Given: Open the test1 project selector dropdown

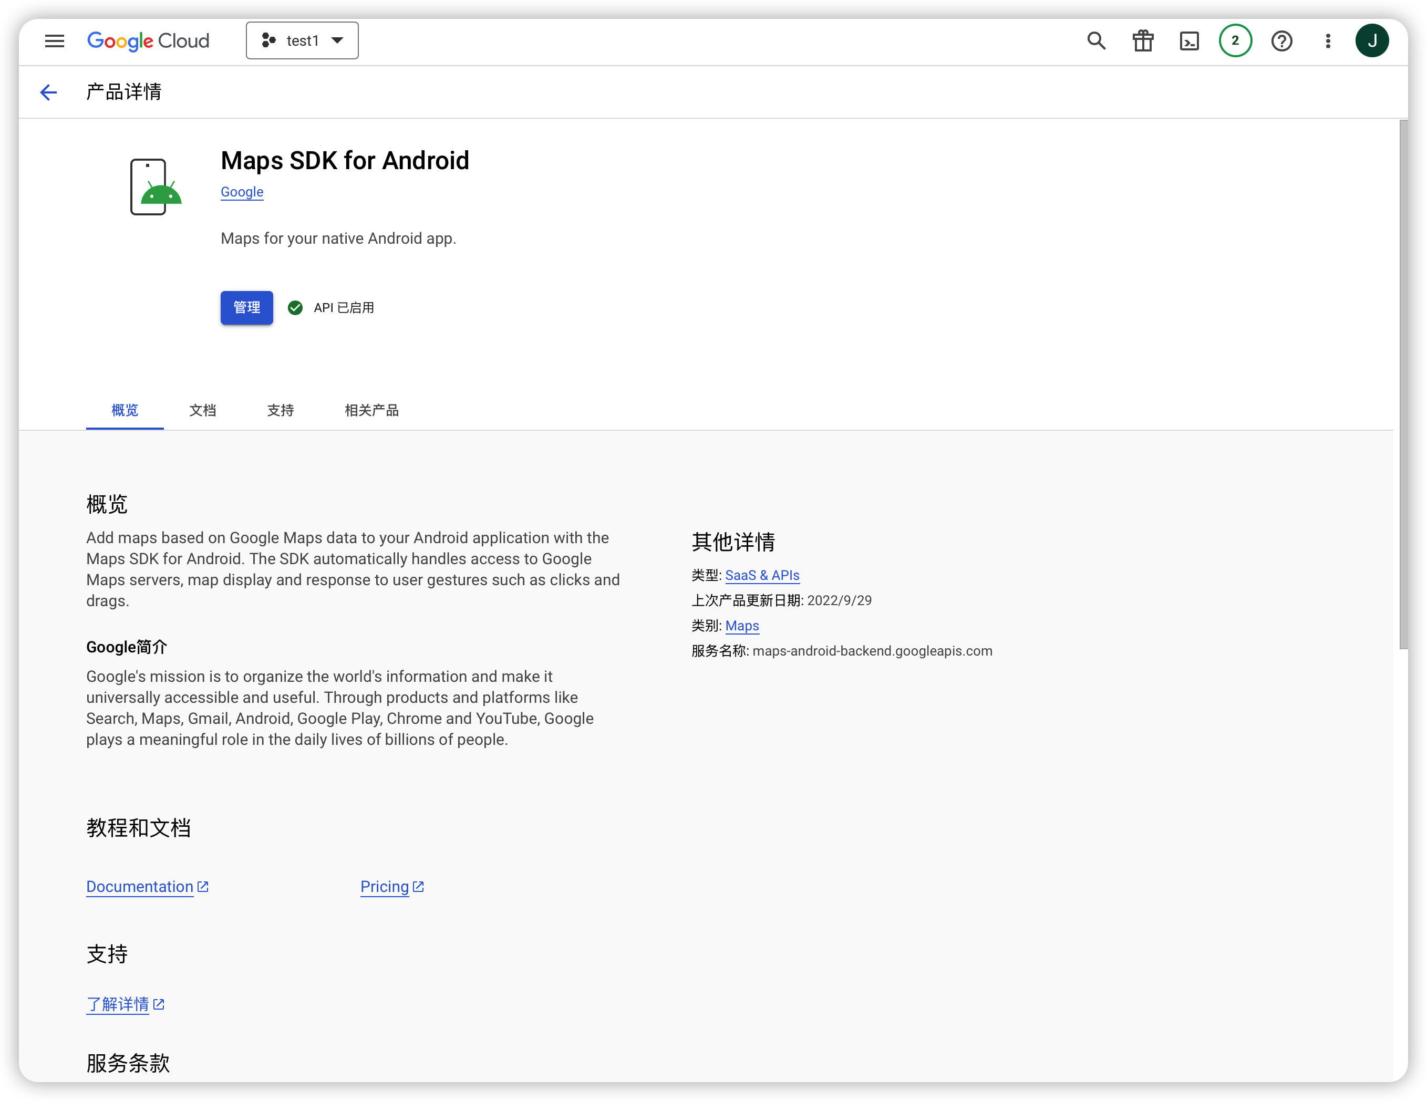Looking at the screenshot, I should [302, 40].
